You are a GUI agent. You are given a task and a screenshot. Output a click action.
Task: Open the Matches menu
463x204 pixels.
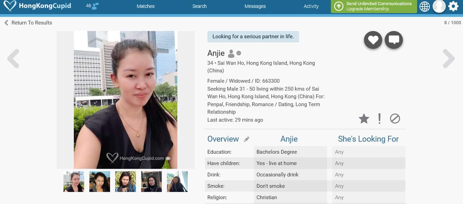[x=146, y=6]
